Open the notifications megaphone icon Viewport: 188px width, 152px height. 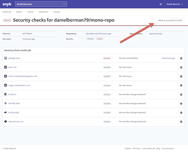click(x=160, y=4)
